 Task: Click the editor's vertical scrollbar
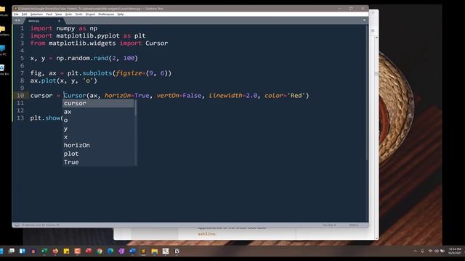[367, 94]
